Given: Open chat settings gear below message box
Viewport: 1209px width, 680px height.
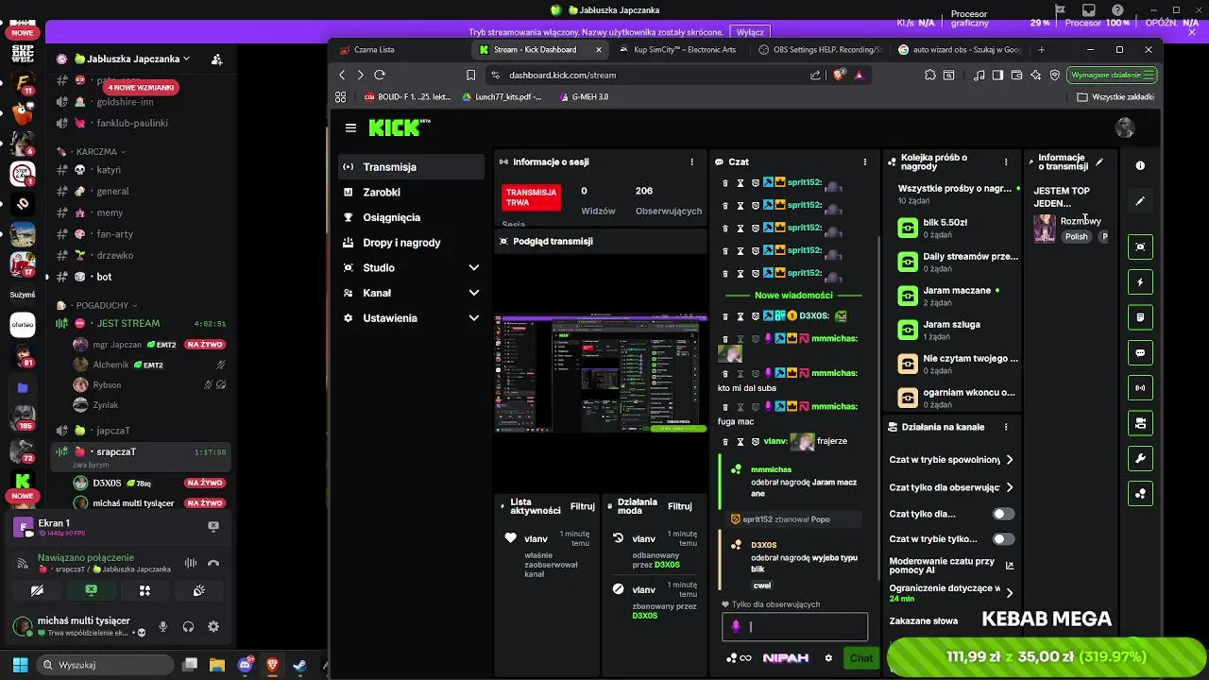Looking at the screenshot, I should coord(828,658).
